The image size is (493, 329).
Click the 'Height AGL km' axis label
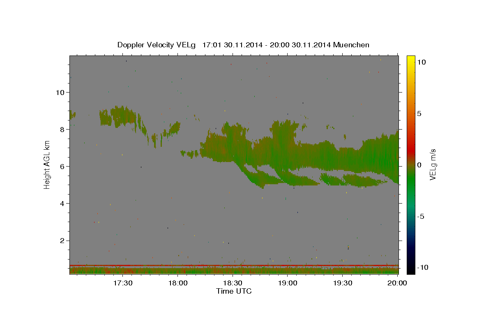click(x=47, y=165)
